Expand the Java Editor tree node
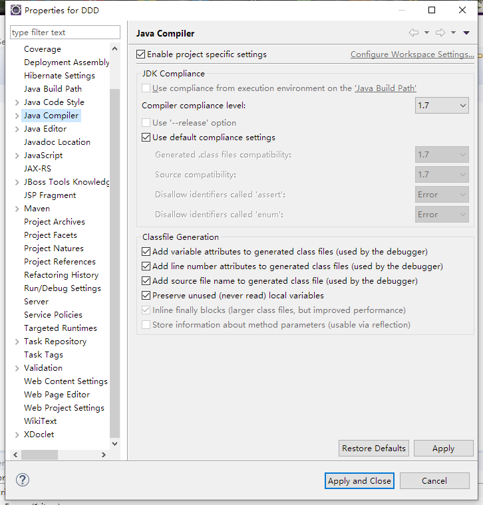This screenshot has height=505, width=483. [17, 129]
